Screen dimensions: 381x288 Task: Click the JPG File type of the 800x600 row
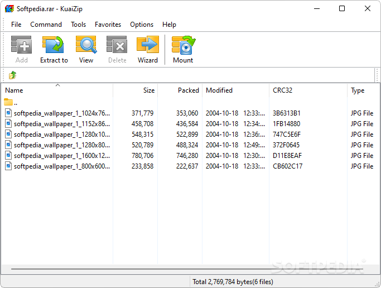point(362,166)
